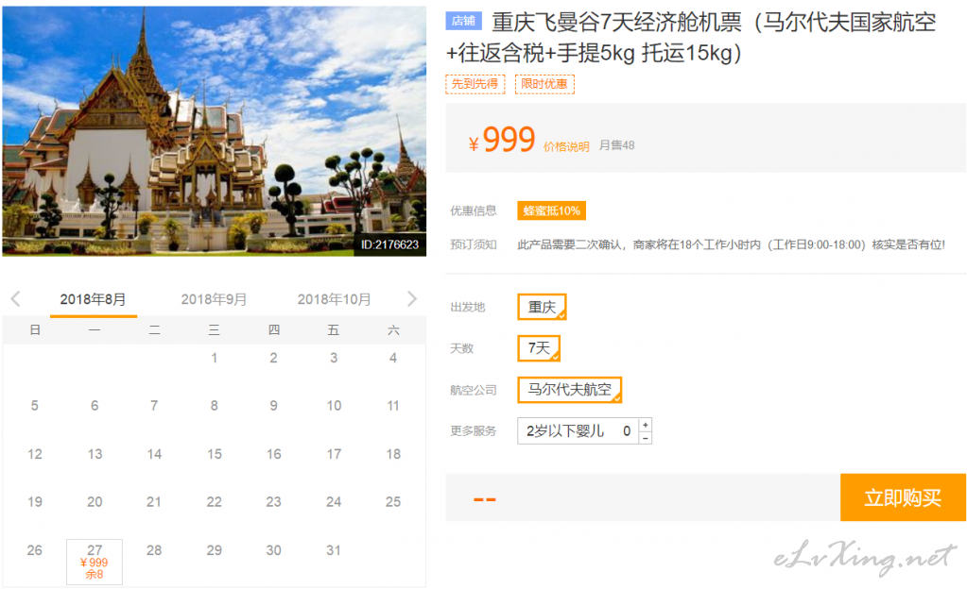This screenshot has width=967, height=589.
Task: Click the 月售48 monthly sales text
Action: 616,145
